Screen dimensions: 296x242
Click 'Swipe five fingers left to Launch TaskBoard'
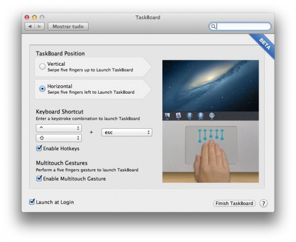pyautogui.click(x=91, y=92)
